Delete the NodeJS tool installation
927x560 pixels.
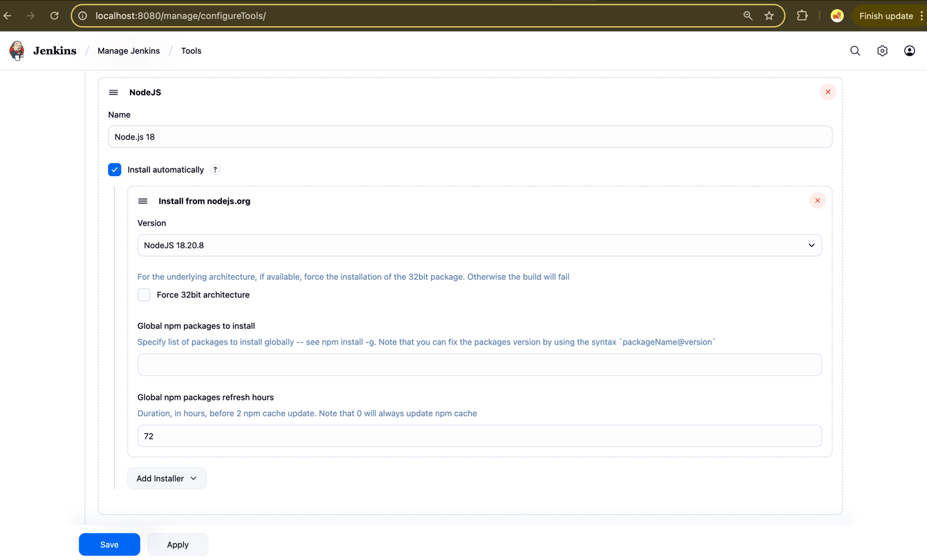tap(827, 92)
